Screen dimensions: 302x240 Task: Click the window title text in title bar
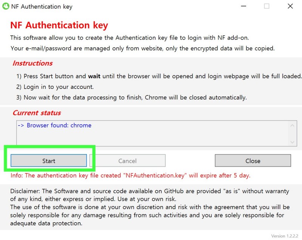click(x=42, y=6)
